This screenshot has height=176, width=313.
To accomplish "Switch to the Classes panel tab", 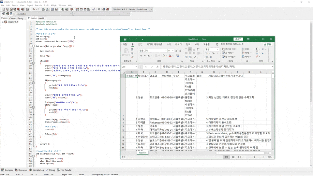I will click(12, 18).
